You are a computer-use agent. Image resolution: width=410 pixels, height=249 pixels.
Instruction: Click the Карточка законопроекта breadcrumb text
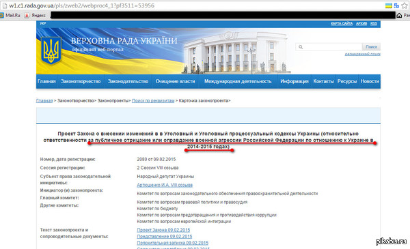coord(204,101)
